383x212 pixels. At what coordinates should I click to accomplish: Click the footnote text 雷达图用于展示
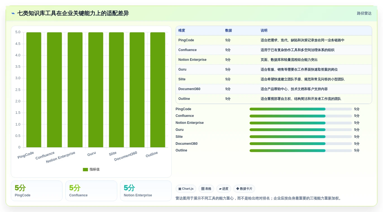coord(259,198)
